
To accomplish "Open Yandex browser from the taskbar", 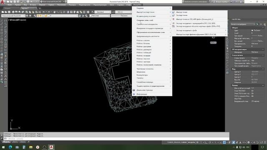I will 38,147.
